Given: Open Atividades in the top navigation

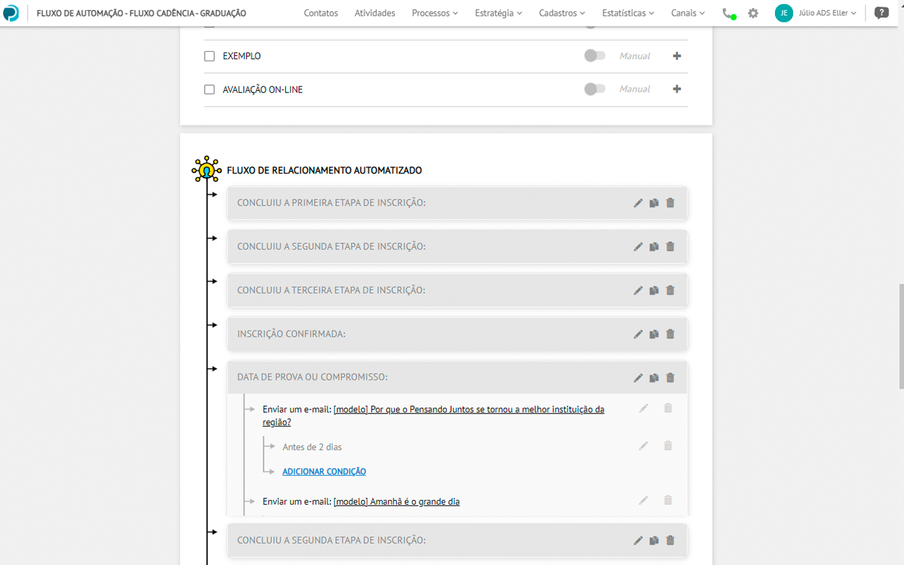Looking at the screenshot, I should (x=375, y=13).
